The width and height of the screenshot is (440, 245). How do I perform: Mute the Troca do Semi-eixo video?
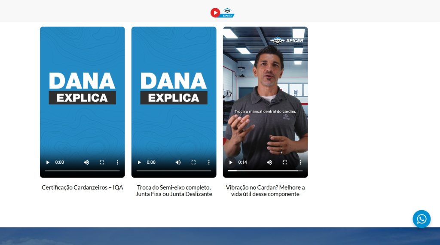point(178,162)
